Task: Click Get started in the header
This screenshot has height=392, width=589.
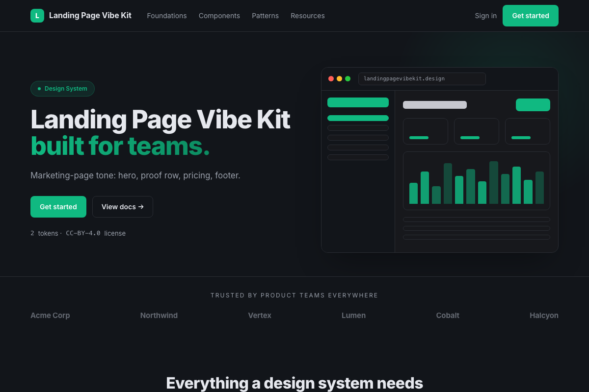Action: point(531,16)
